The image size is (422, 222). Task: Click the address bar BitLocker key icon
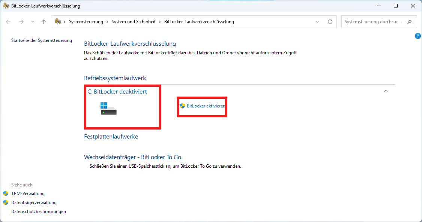[58, 21]
